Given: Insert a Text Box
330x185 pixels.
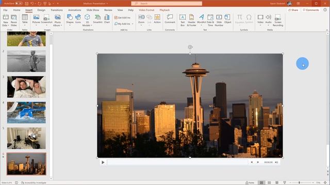Looking at the screenshot, I should pos(183,21).
